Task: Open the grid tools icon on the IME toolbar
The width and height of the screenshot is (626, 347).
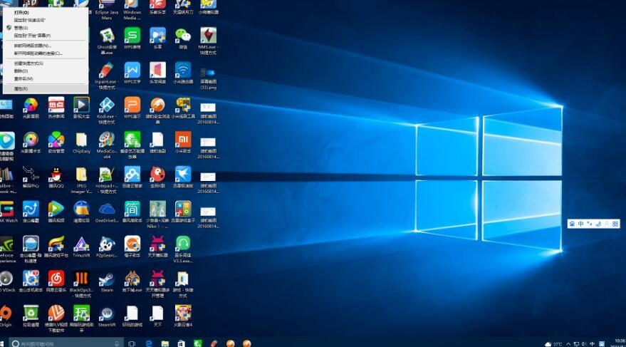Action: tap(615, 224)
